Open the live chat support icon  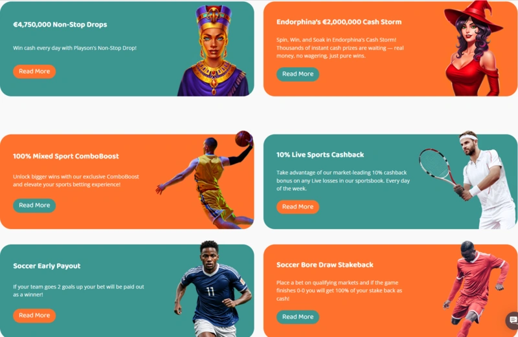(513, 321)
